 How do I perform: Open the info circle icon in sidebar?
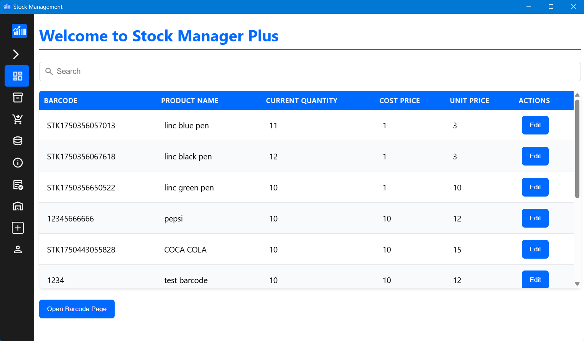[18, 163]
